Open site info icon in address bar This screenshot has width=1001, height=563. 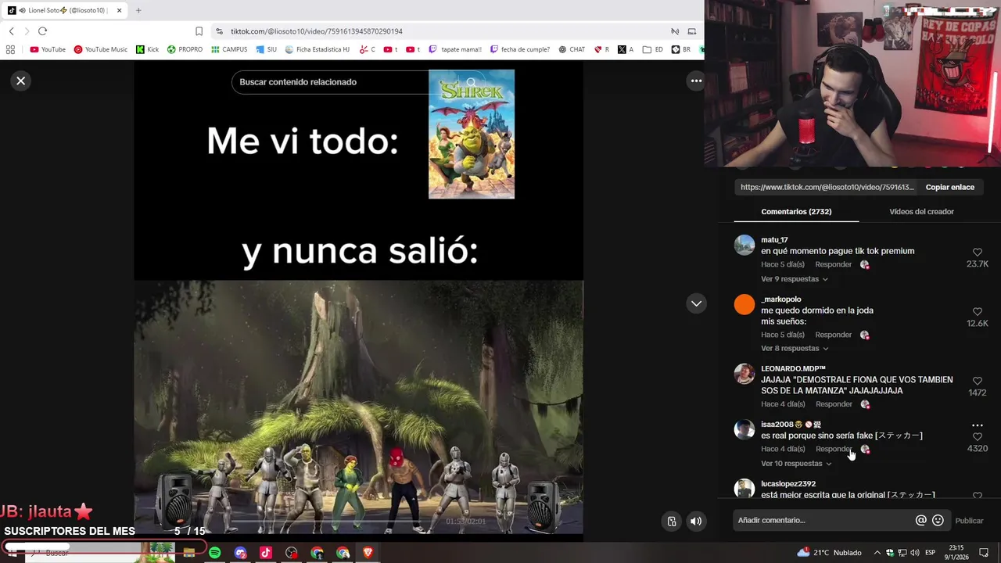221,31
